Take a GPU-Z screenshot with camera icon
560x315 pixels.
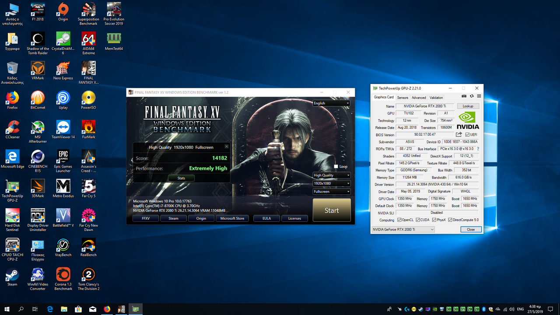click(464, 96)
